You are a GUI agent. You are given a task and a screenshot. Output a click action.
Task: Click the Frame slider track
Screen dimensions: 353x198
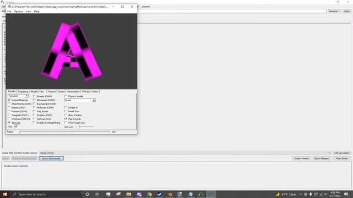point(65,132)
